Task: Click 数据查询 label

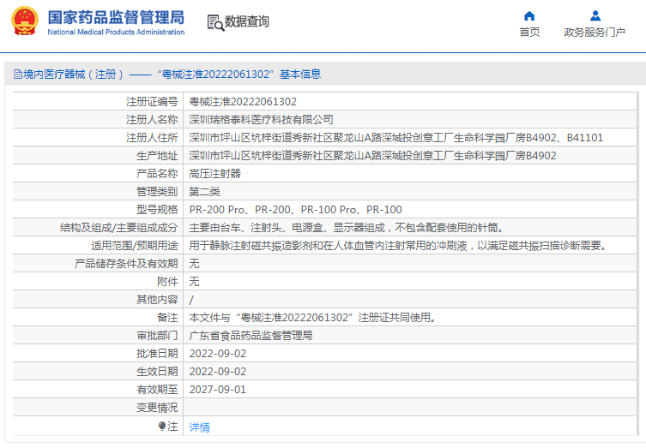Action: point(247,21)
